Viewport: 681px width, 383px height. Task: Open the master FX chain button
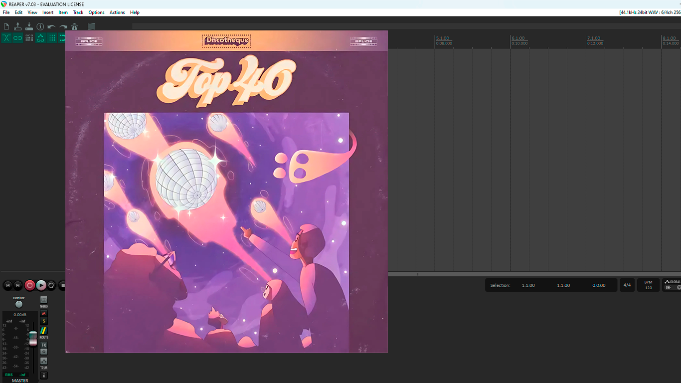click(x=44, y=345)
